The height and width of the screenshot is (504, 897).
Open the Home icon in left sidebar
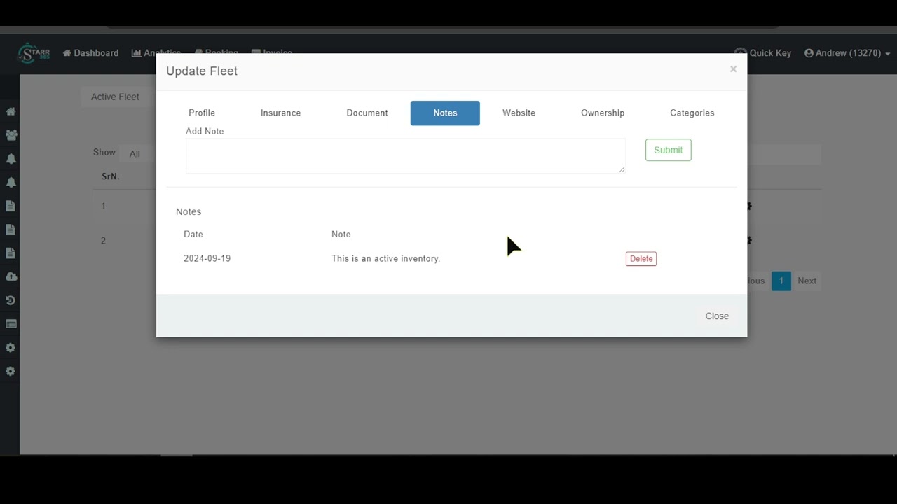(11, 111)
